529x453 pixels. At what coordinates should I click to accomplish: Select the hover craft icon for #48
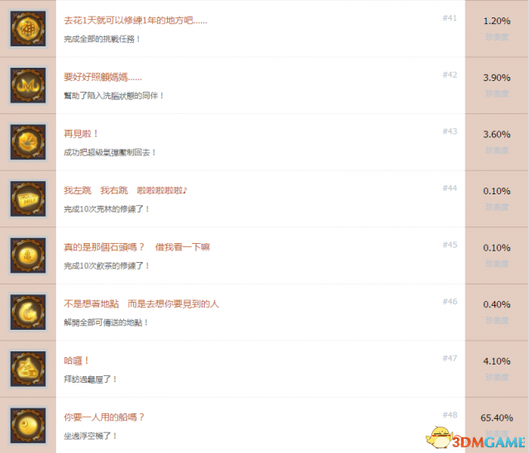coord(28,426)
